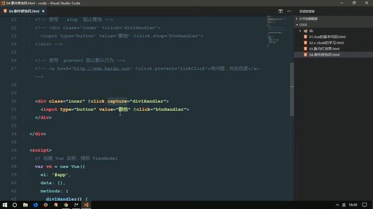Open 01.Vue的基本代码.html file
This screenshot has height=209, width=373.
(327, 37)
